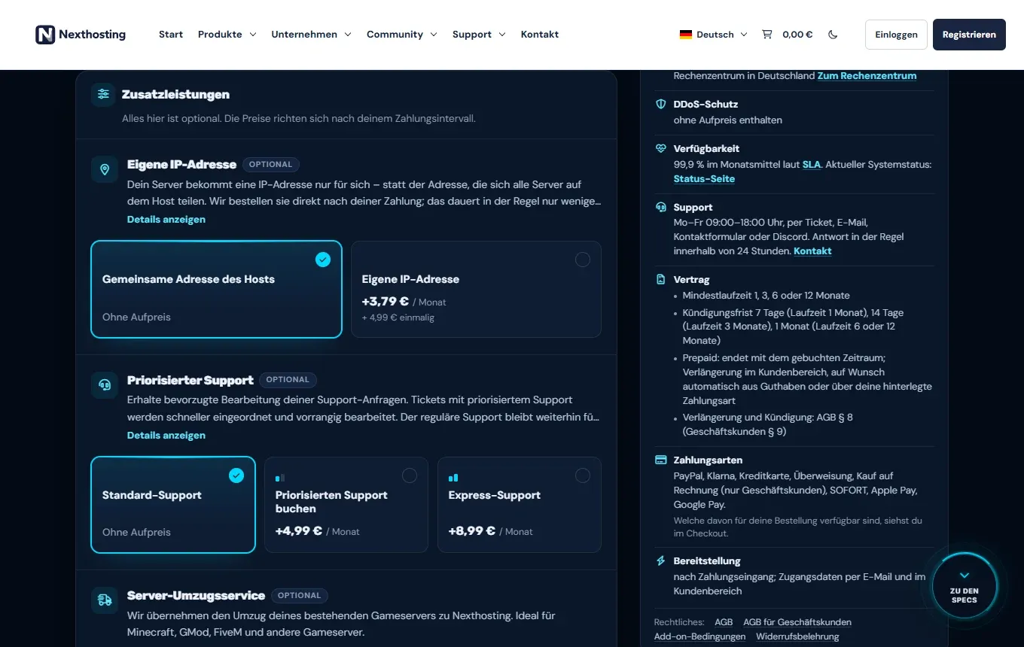This screenshot has height=647, width=1024.
Task: Expand the Support navigation menu
Action: point(479,35)
